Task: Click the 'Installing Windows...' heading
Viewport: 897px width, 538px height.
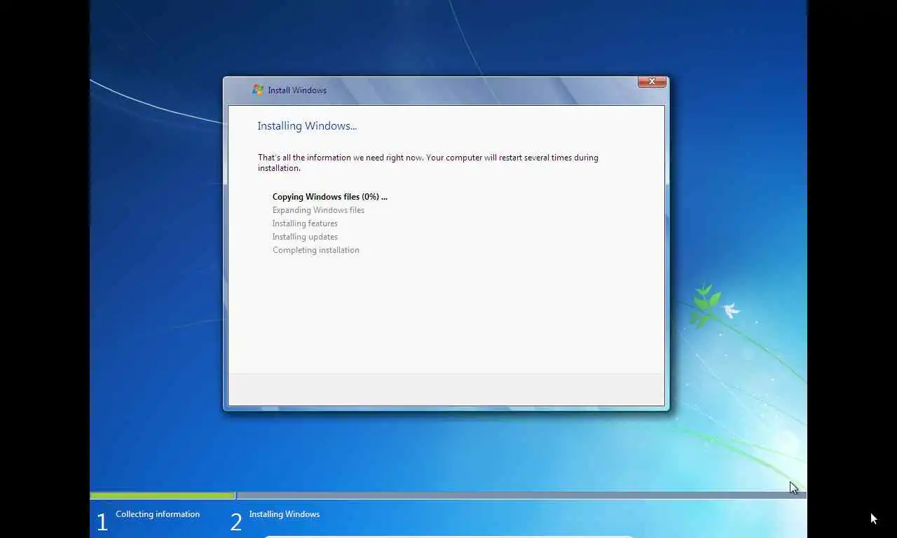Action: [307, 126]
